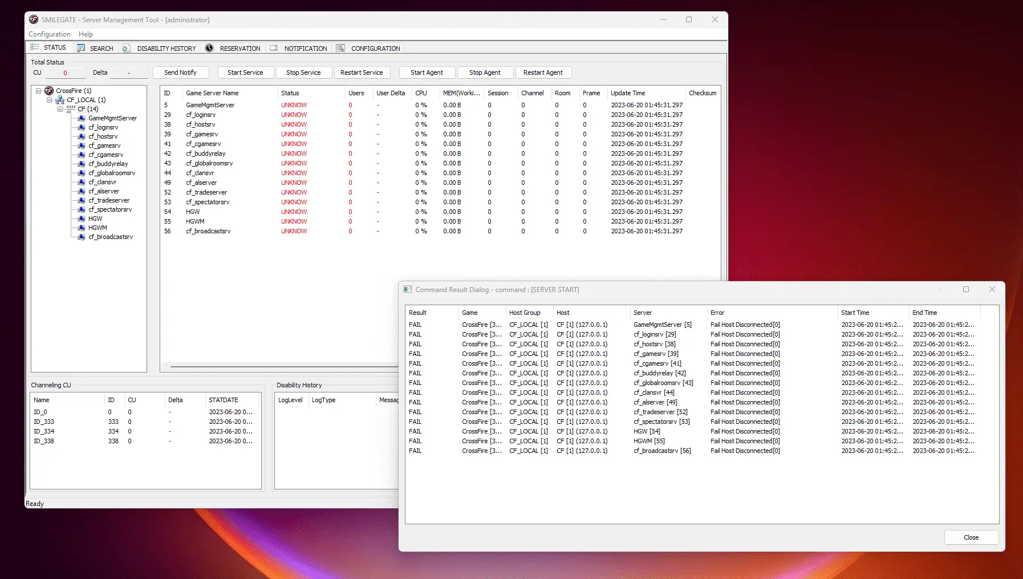Click the CF_LOCAL host group icon

[x=60, y=100]
